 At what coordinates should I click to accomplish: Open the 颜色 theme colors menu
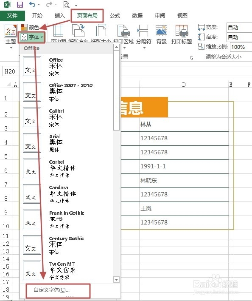coord(30,27)
